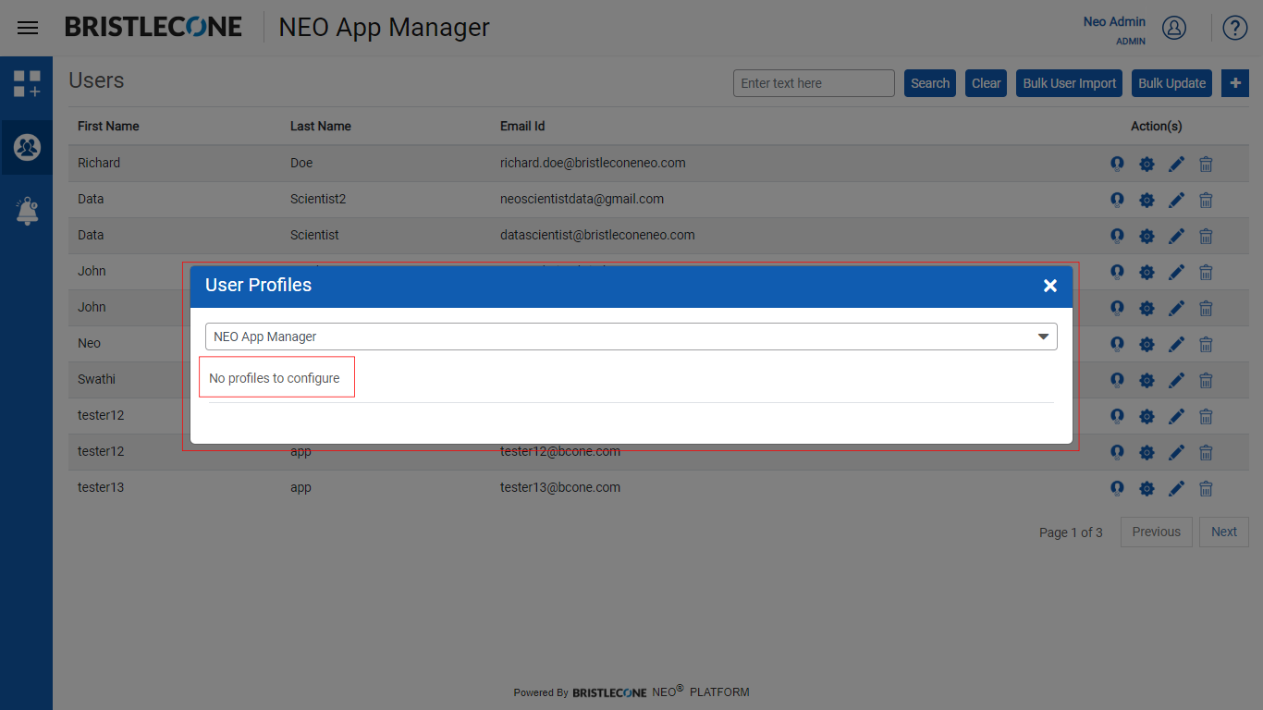Click the 'User Profiles' dialog title
Image resolution: width=1263 pixels, height=710 pixels.
coord(258,285)
